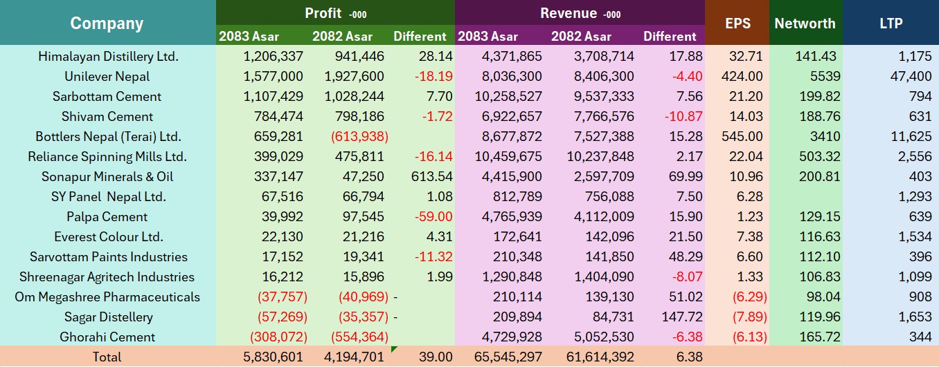This screenshot has width=939, height=367.
Task: Select Himalayan Distillery profit 1,206,337
Action: pos(274,56)
